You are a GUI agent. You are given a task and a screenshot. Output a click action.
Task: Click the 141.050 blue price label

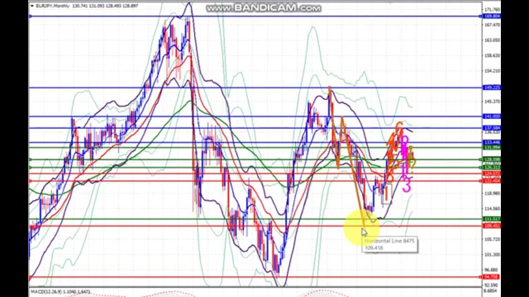click(492, 116)
